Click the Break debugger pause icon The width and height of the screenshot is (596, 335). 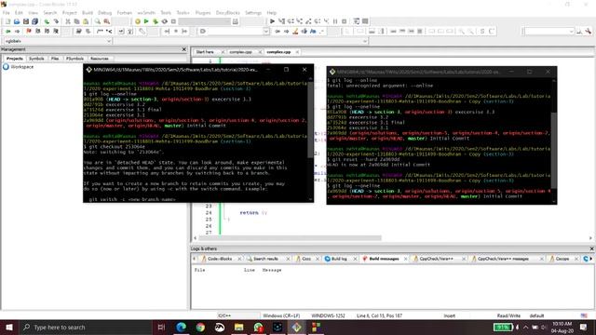click(x=335, y=21)
